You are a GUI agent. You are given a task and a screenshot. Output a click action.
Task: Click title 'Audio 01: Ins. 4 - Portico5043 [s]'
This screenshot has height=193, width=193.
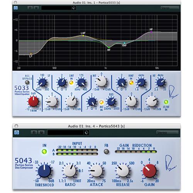96,126
